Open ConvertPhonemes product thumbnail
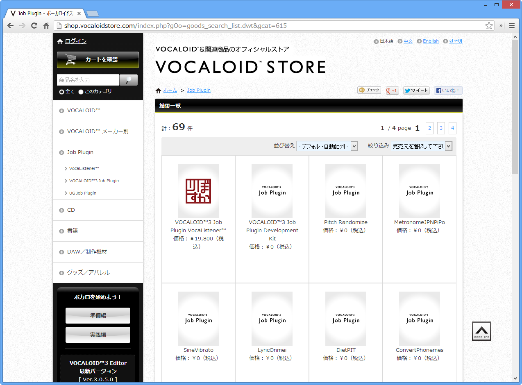Screen dimensions: 522x385 pyautogui.click(x=420, y=319)
